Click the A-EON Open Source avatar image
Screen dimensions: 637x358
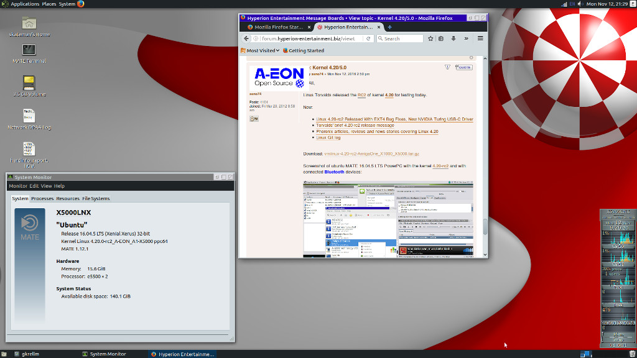coord(279,78)
